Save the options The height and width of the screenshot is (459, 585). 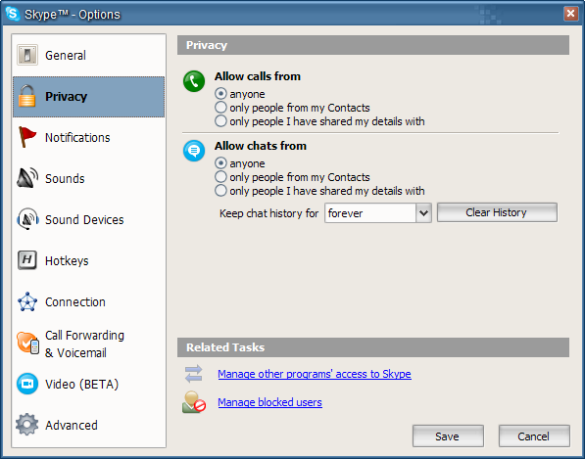click(448, 436)
